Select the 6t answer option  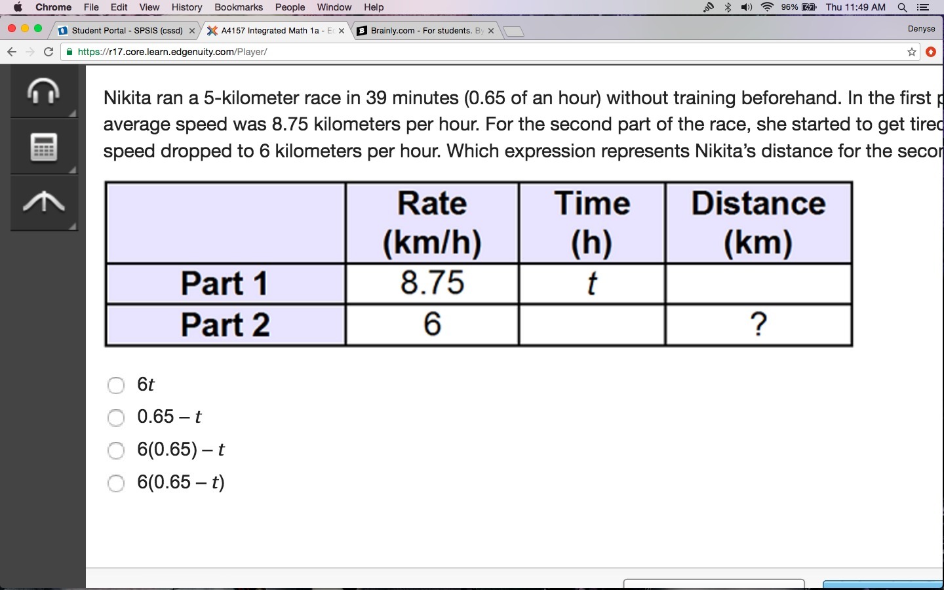116,385
